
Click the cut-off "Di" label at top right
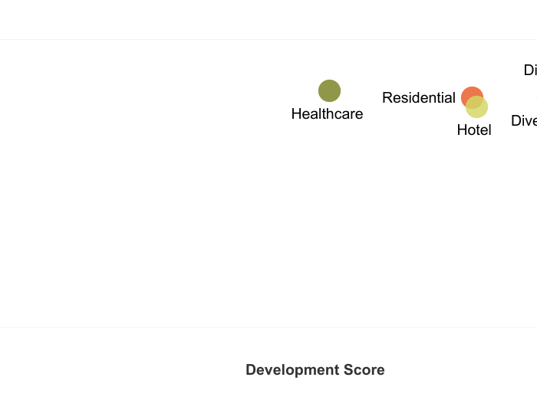(x=530, y=71)
